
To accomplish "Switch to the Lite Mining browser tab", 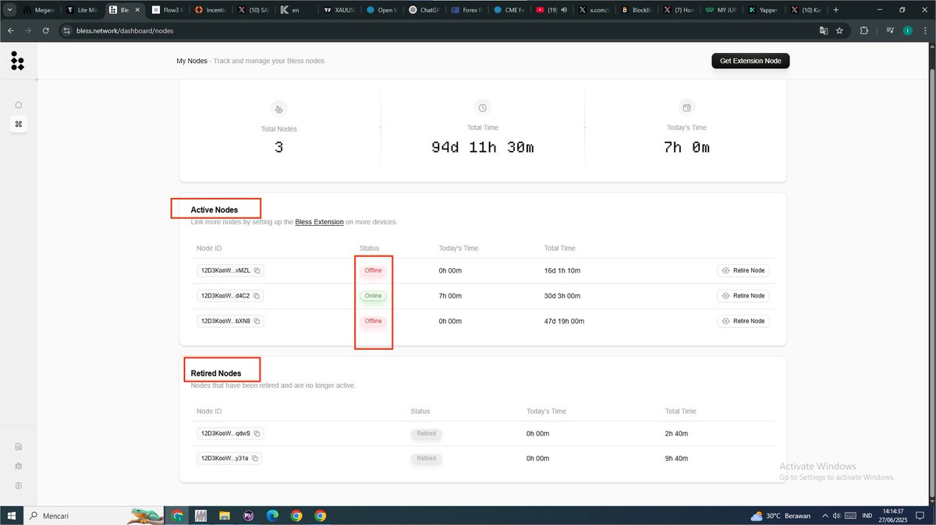I will (82, 10).
